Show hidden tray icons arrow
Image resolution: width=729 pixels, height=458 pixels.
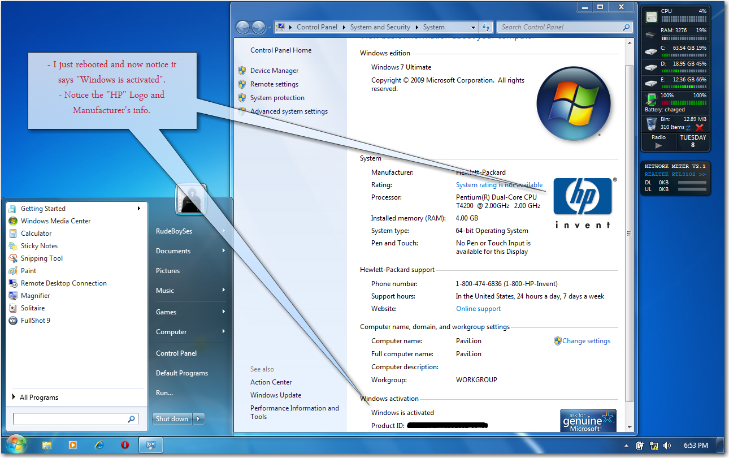626,446
